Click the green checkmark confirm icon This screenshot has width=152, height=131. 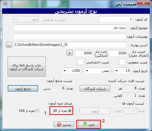85,124
